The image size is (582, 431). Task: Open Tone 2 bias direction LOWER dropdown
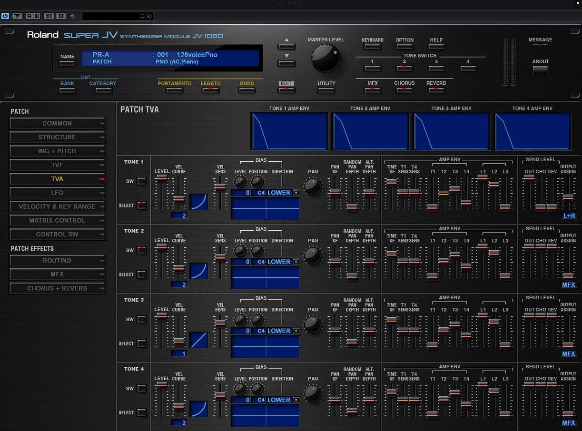(283, 262)
